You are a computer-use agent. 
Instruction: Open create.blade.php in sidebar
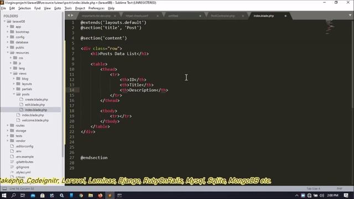click(37, 99)
